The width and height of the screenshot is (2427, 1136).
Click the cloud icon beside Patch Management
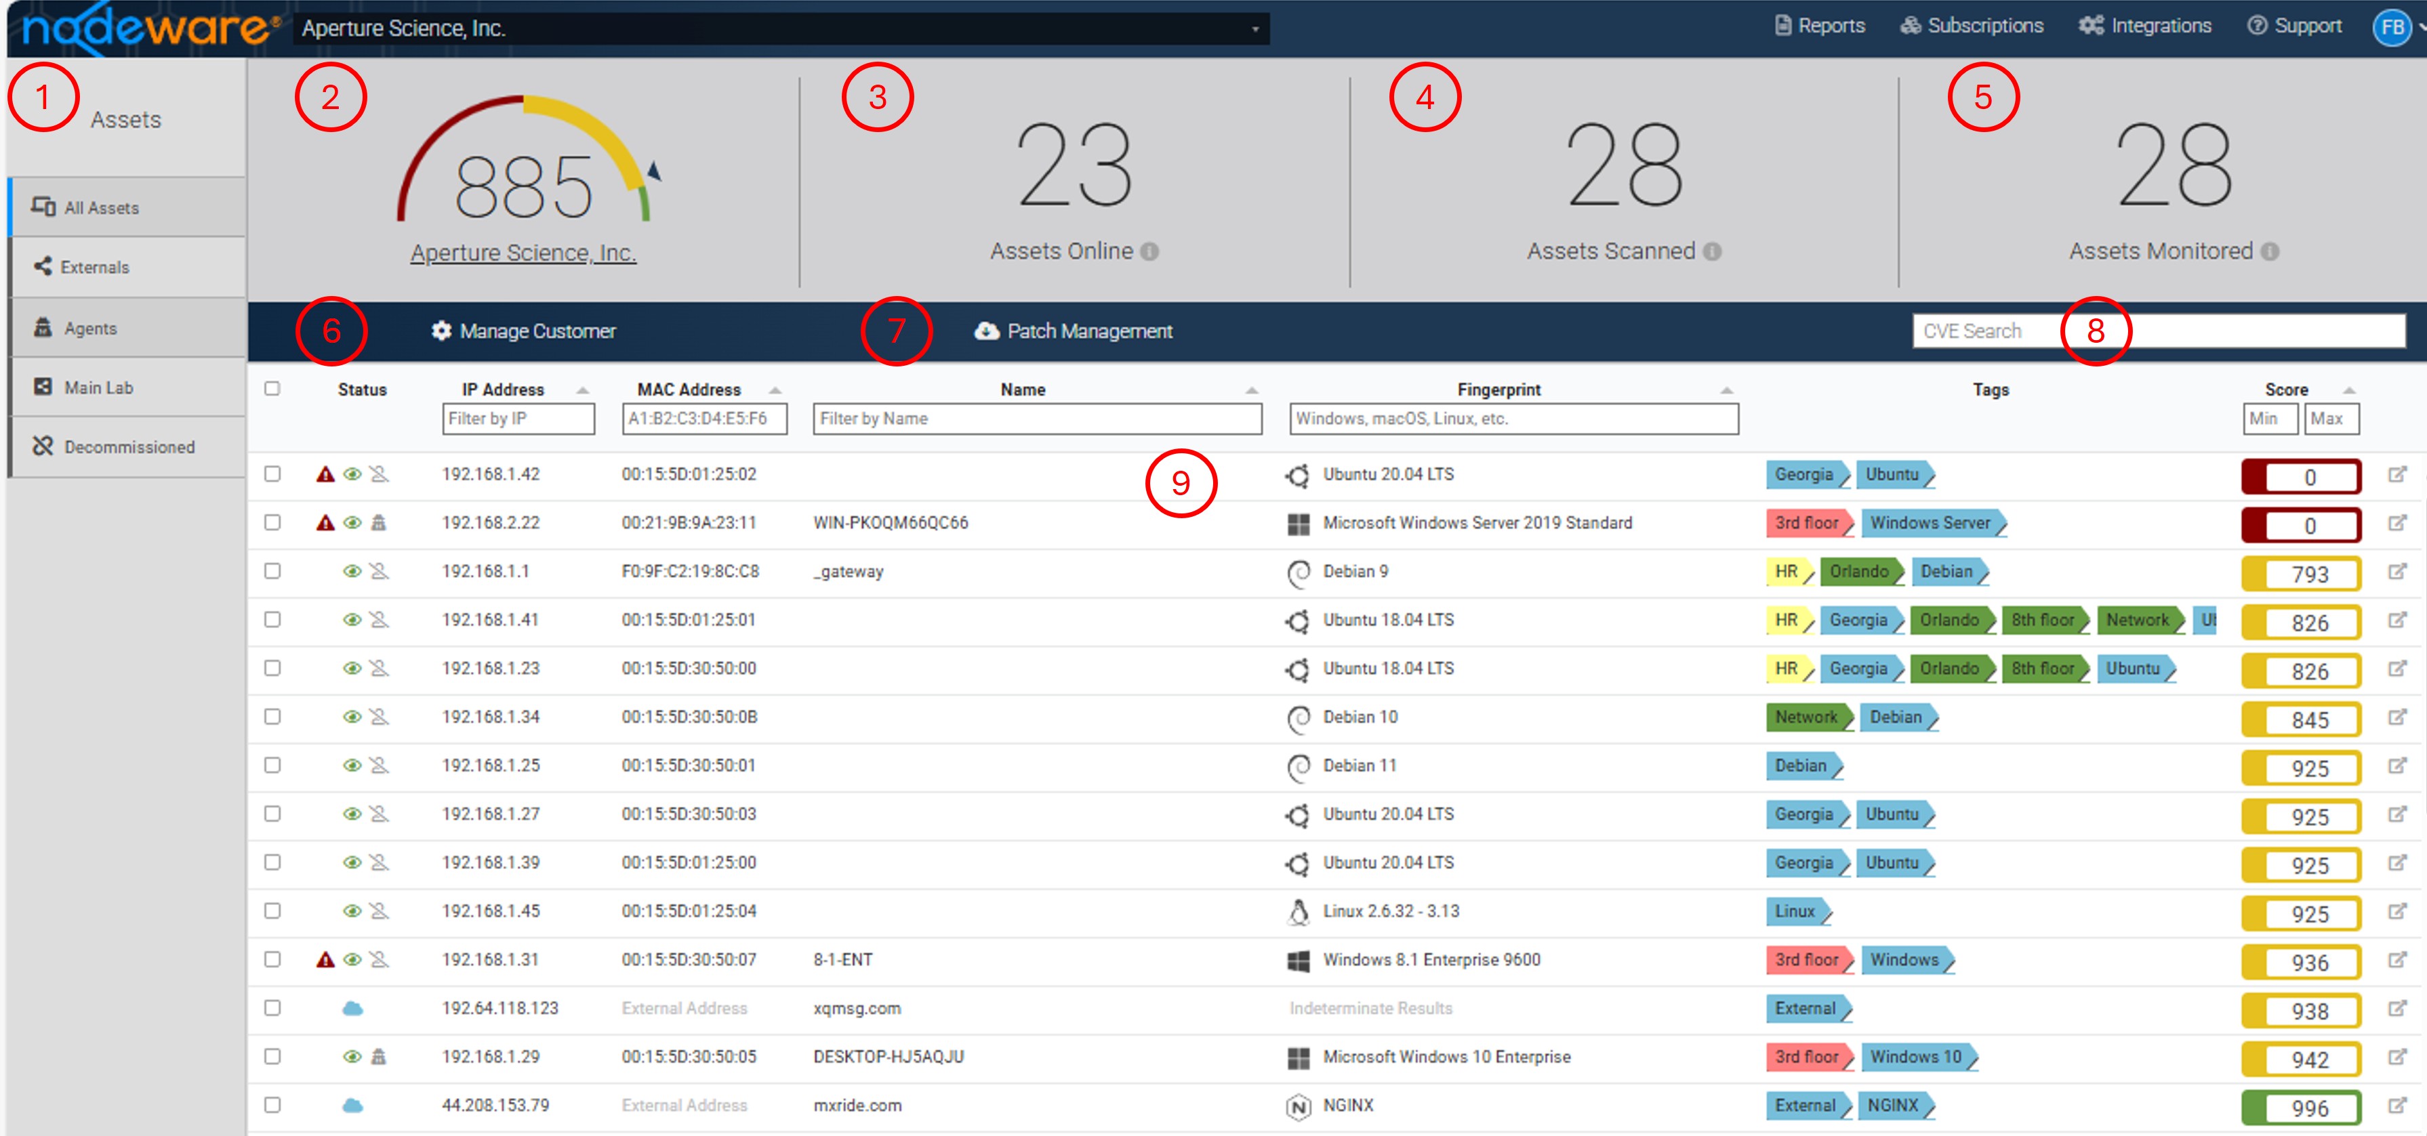[x=986, y=331]
